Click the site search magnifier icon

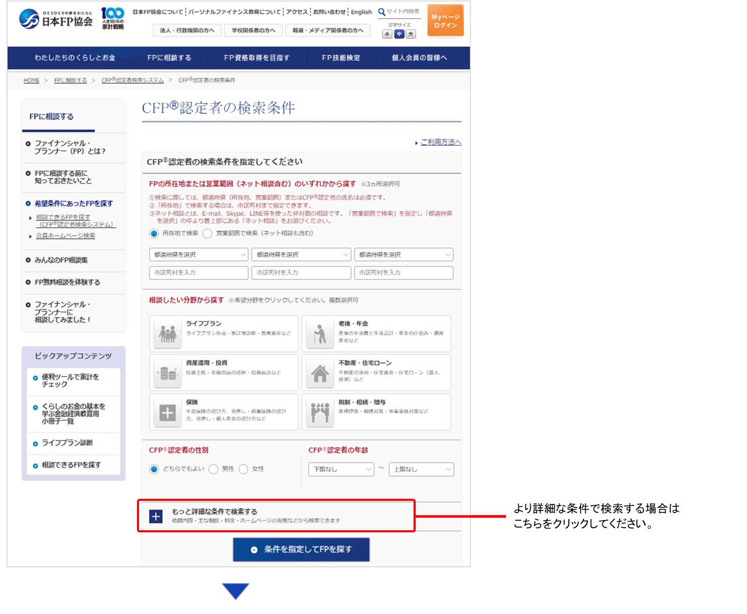382,12
